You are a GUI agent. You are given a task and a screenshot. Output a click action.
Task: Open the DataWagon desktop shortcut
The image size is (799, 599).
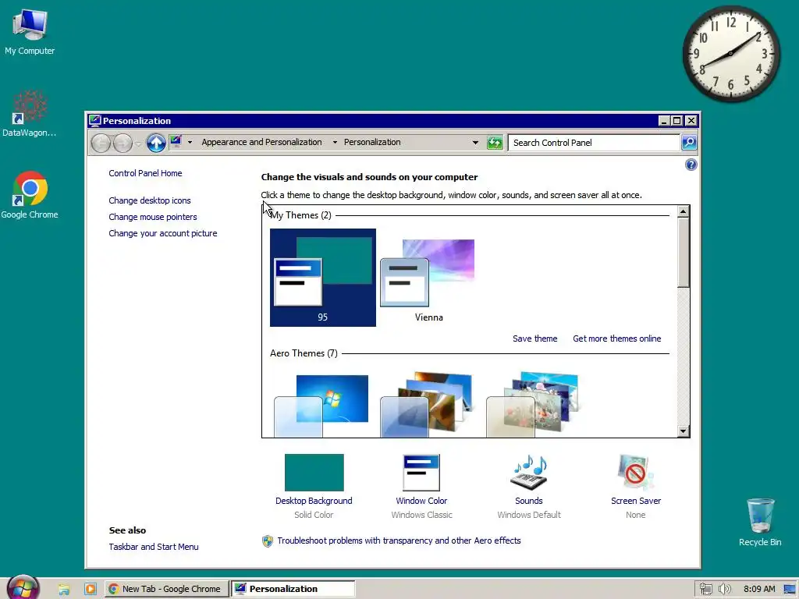30,113
